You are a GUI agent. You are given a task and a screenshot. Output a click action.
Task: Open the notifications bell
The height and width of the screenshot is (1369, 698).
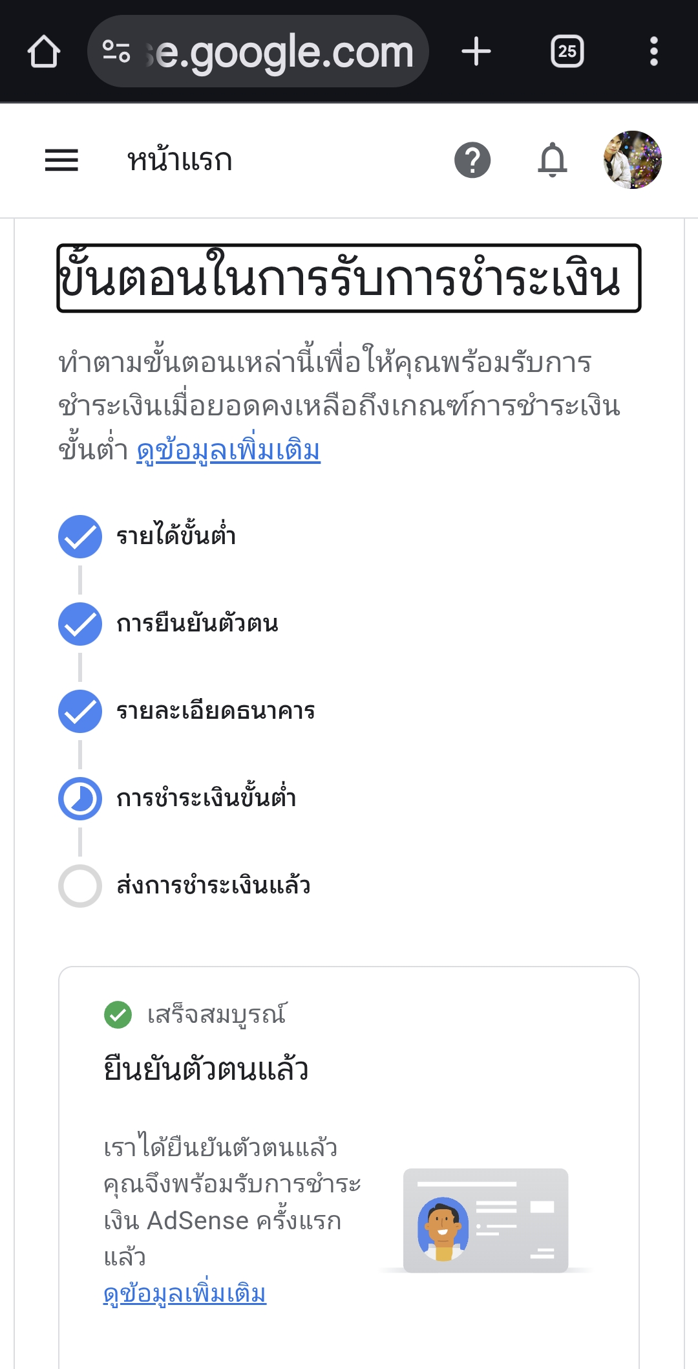click(x=553, y=160)
